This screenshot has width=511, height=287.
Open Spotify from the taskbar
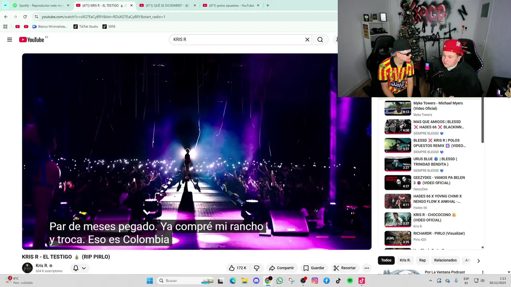[350, 281]
